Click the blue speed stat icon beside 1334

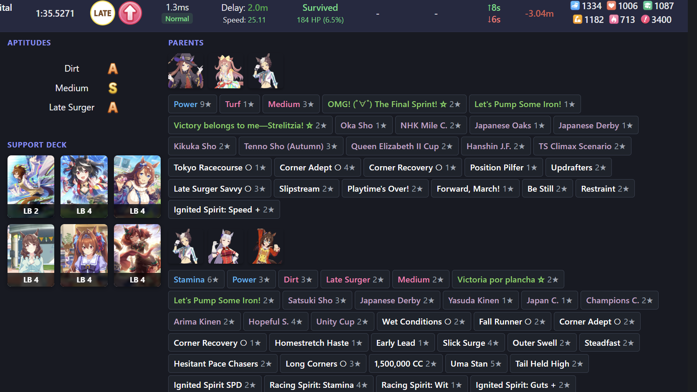tap(575, 5)
